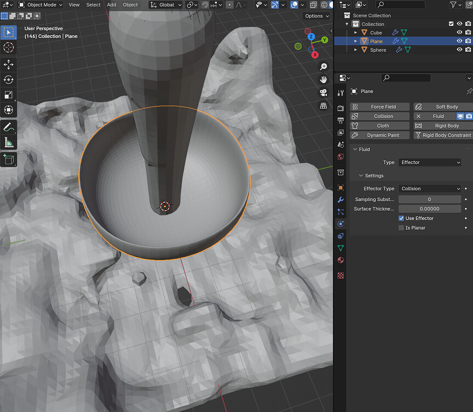Click the X axis on the gizmo
The width and height of the screenshot is (473, 412).
click(x=315, y=55)
